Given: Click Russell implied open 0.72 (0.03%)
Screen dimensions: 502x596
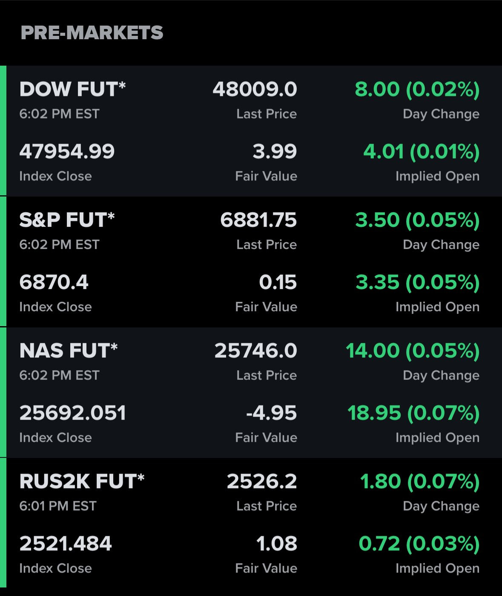Looking at the screenshot, I should point(419,544).
